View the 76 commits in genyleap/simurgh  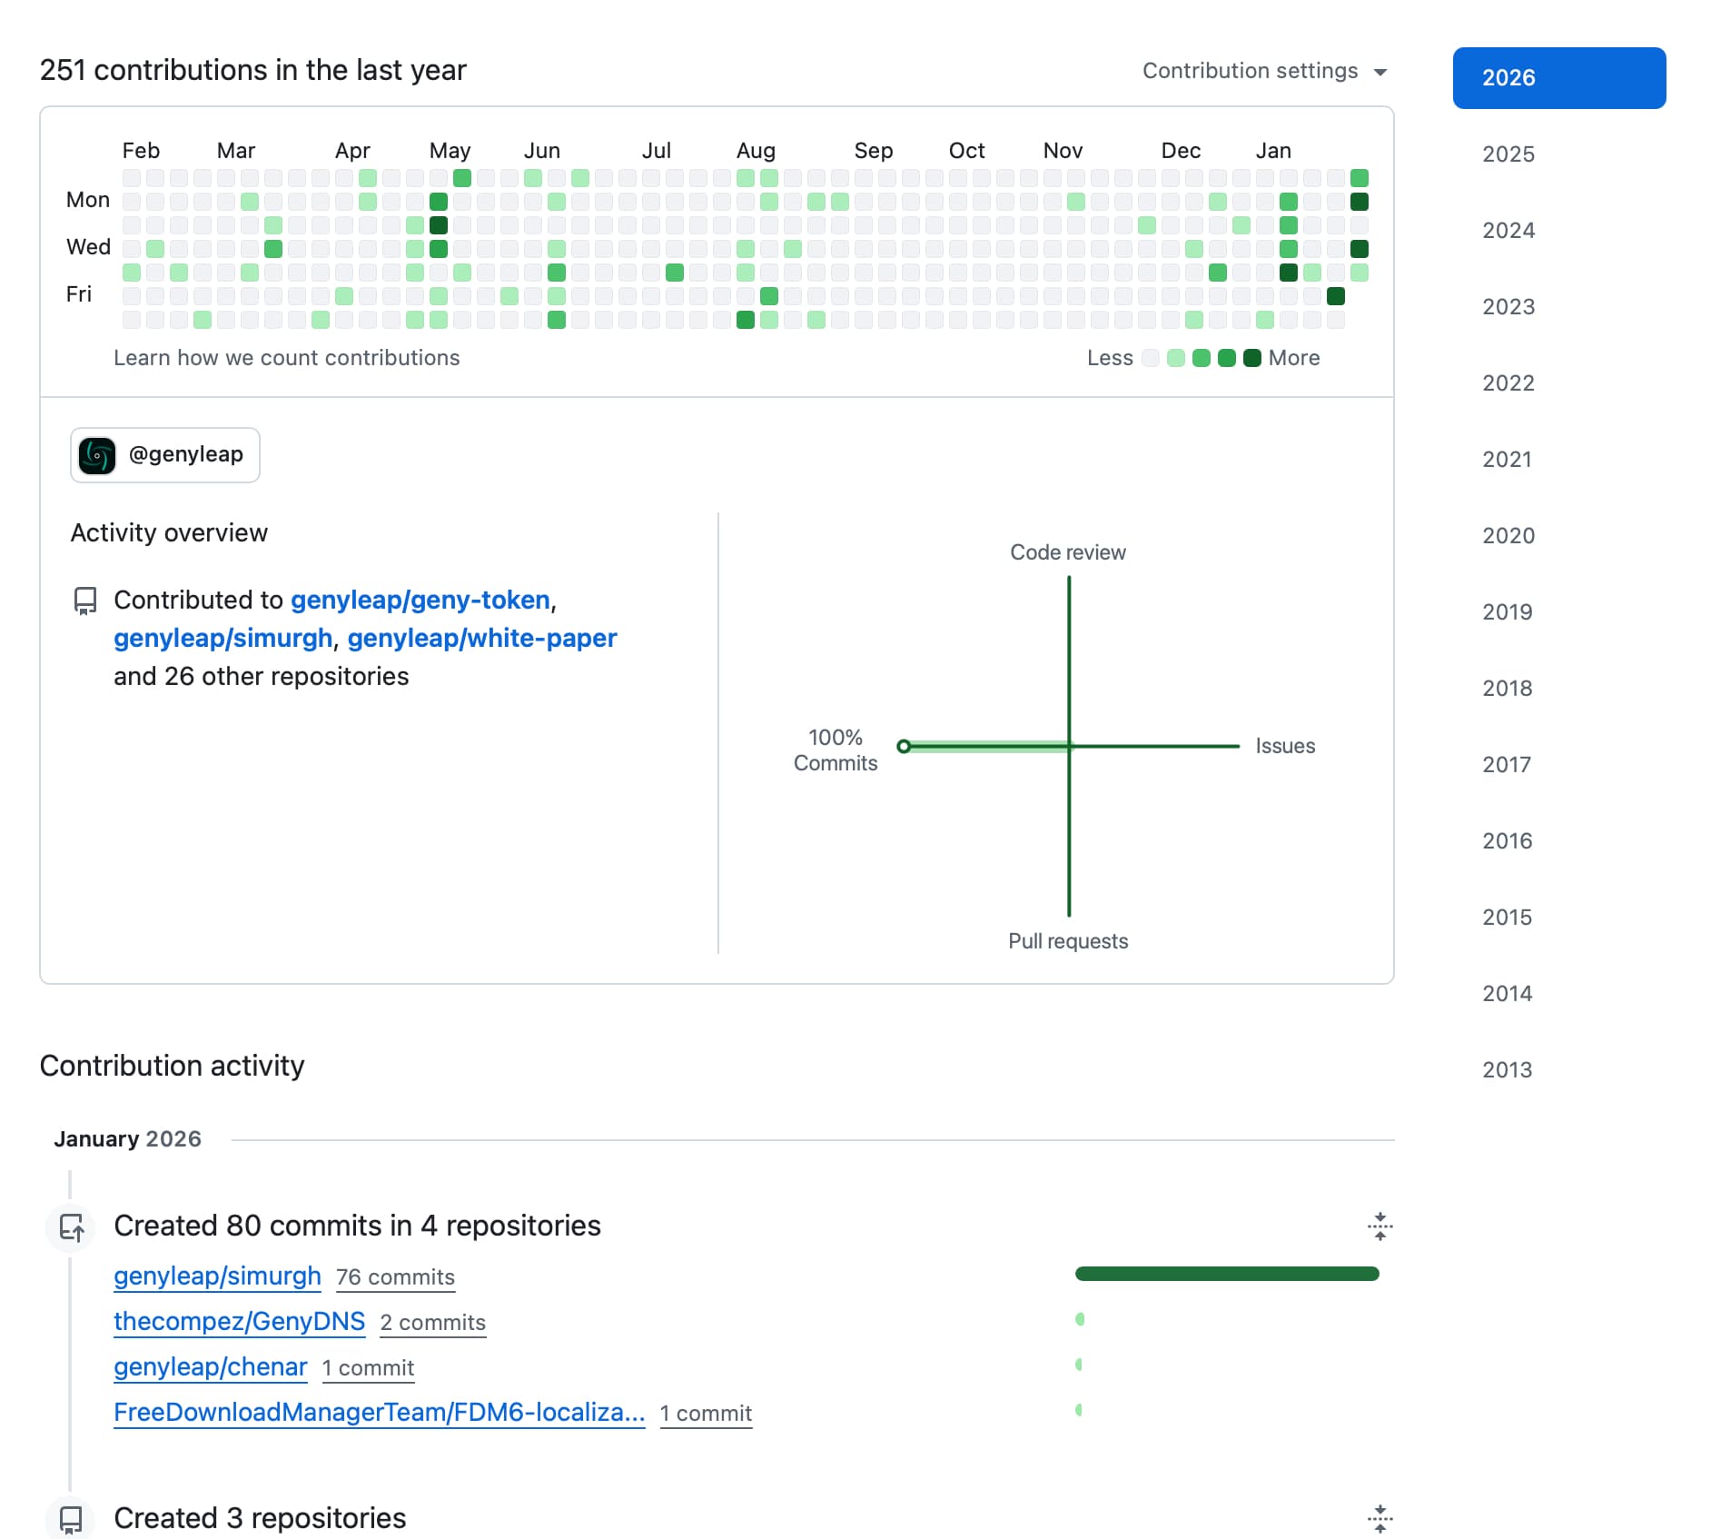point(395,1277)
